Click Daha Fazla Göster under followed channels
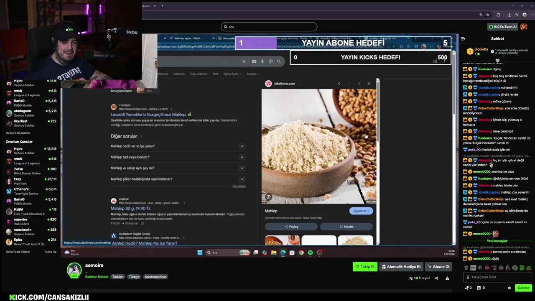 [18, 133]
